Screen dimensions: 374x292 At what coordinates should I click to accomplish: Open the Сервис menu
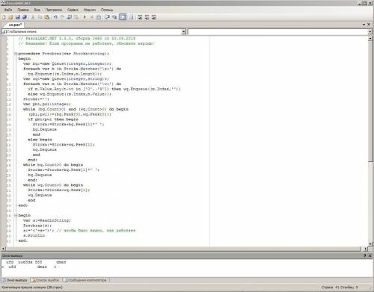(73, 10)
